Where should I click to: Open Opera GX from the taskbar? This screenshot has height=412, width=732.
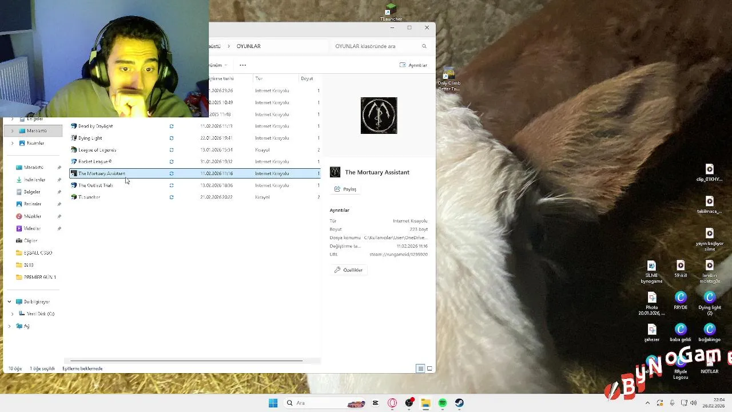click(x=392, y=403)
